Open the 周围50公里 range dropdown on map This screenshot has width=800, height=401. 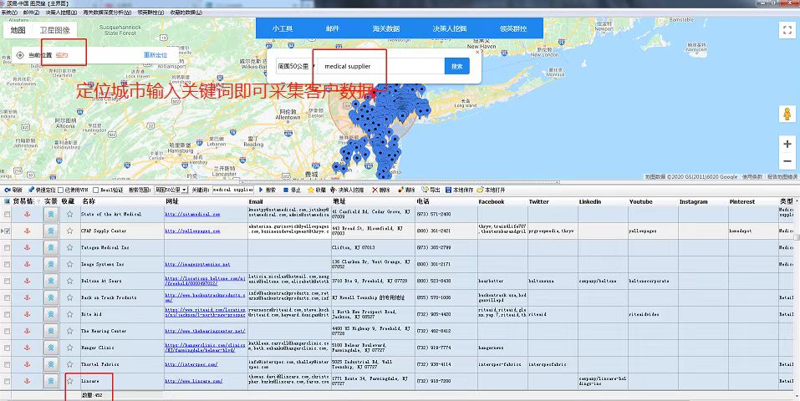294,66
